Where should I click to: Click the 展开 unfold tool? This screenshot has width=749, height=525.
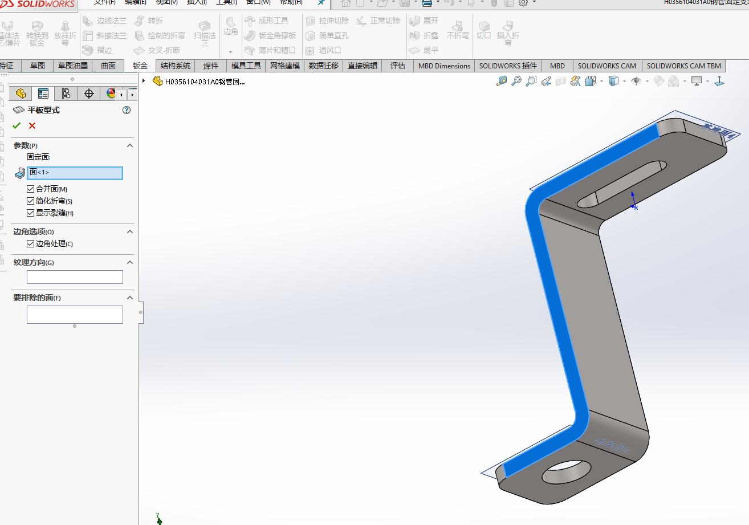[x=424, y=21]
